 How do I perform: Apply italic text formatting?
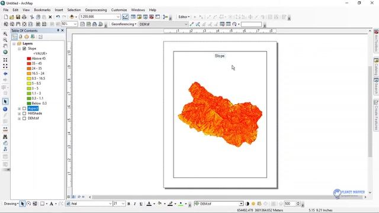point(134,204)
